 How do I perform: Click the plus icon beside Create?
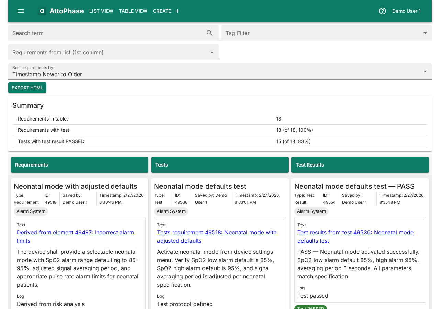[177, 11]
